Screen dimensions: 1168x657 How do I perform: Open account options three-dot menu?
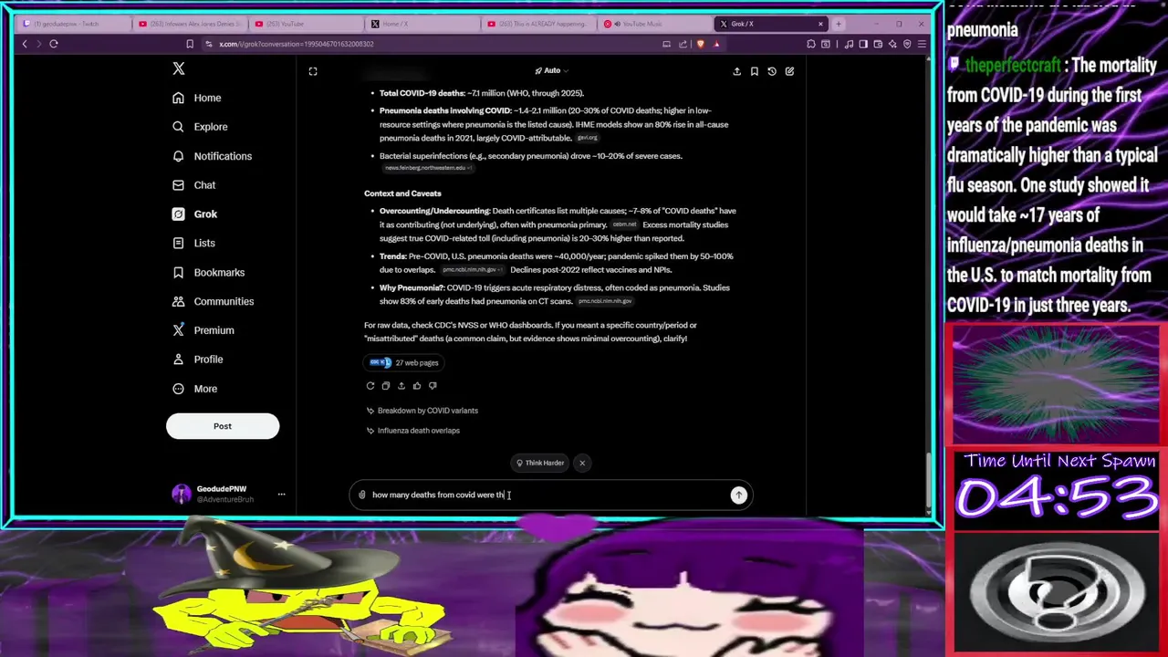(x=281, y=495)
